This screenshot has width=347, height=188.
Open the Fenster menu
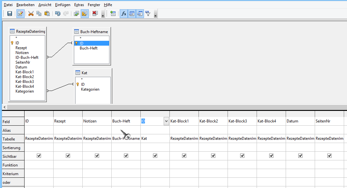click(x=94, y=5)
